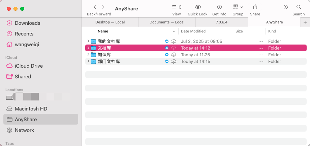This screenshot has height=146, width=310.
Task: Show more toolbar items via double chevron
Action: coord(286,7)
